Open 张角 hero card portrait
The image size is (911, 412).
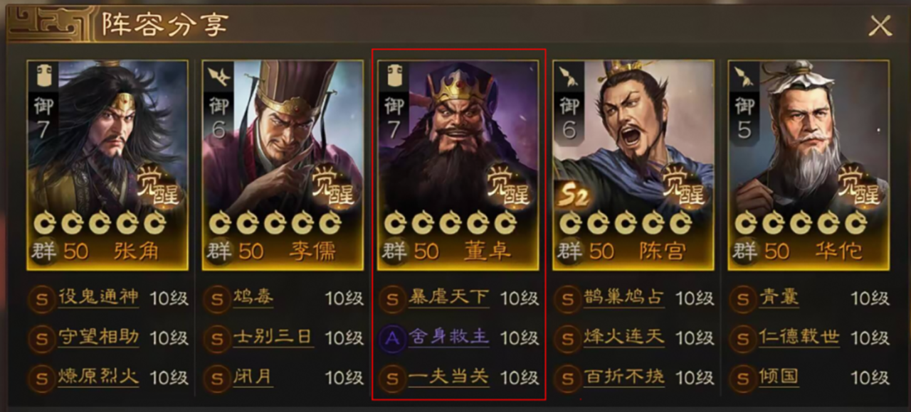click(107, 165)
